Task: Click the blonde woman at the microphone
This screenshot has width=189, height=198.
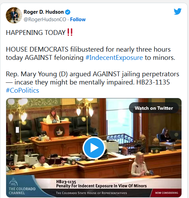Action: coord(140,164)
